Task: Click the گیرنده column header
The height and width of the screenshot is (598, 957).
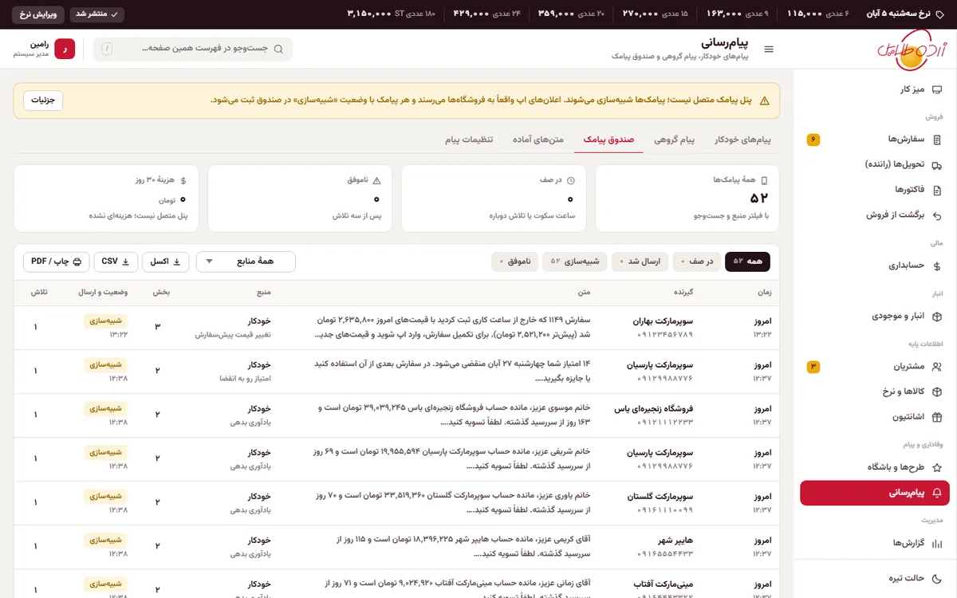Action: [x=682, y=293]
